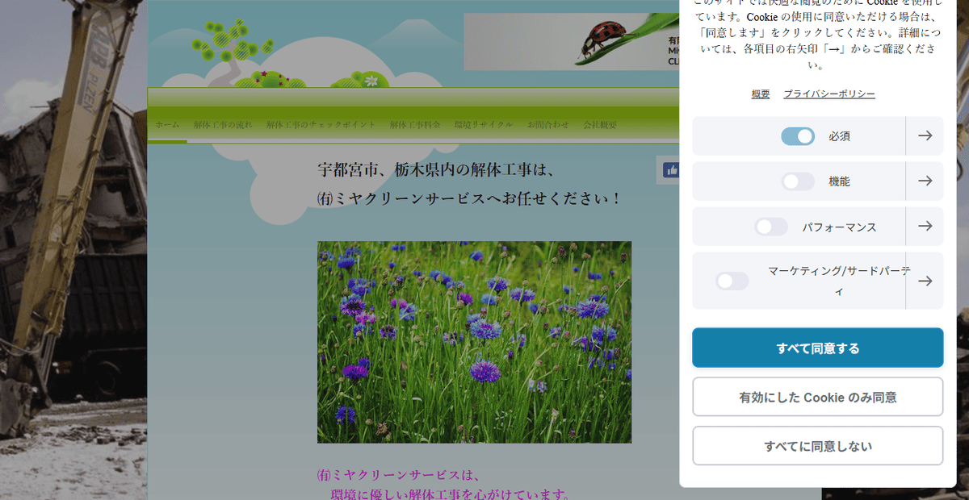Click 有効にした Cookie のみ同意
969x500 pixels.
pos(817,396)
